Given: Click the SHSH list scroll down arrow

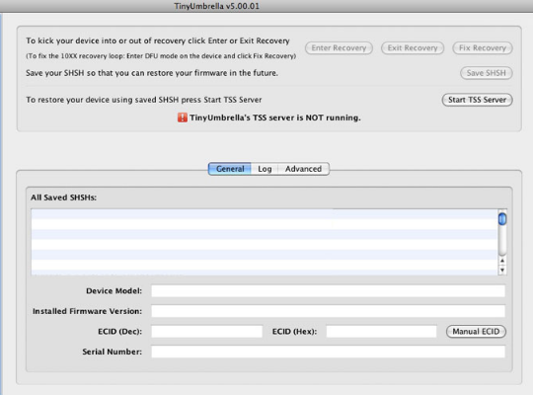Looking at the screenshot, I should [502, 271].
